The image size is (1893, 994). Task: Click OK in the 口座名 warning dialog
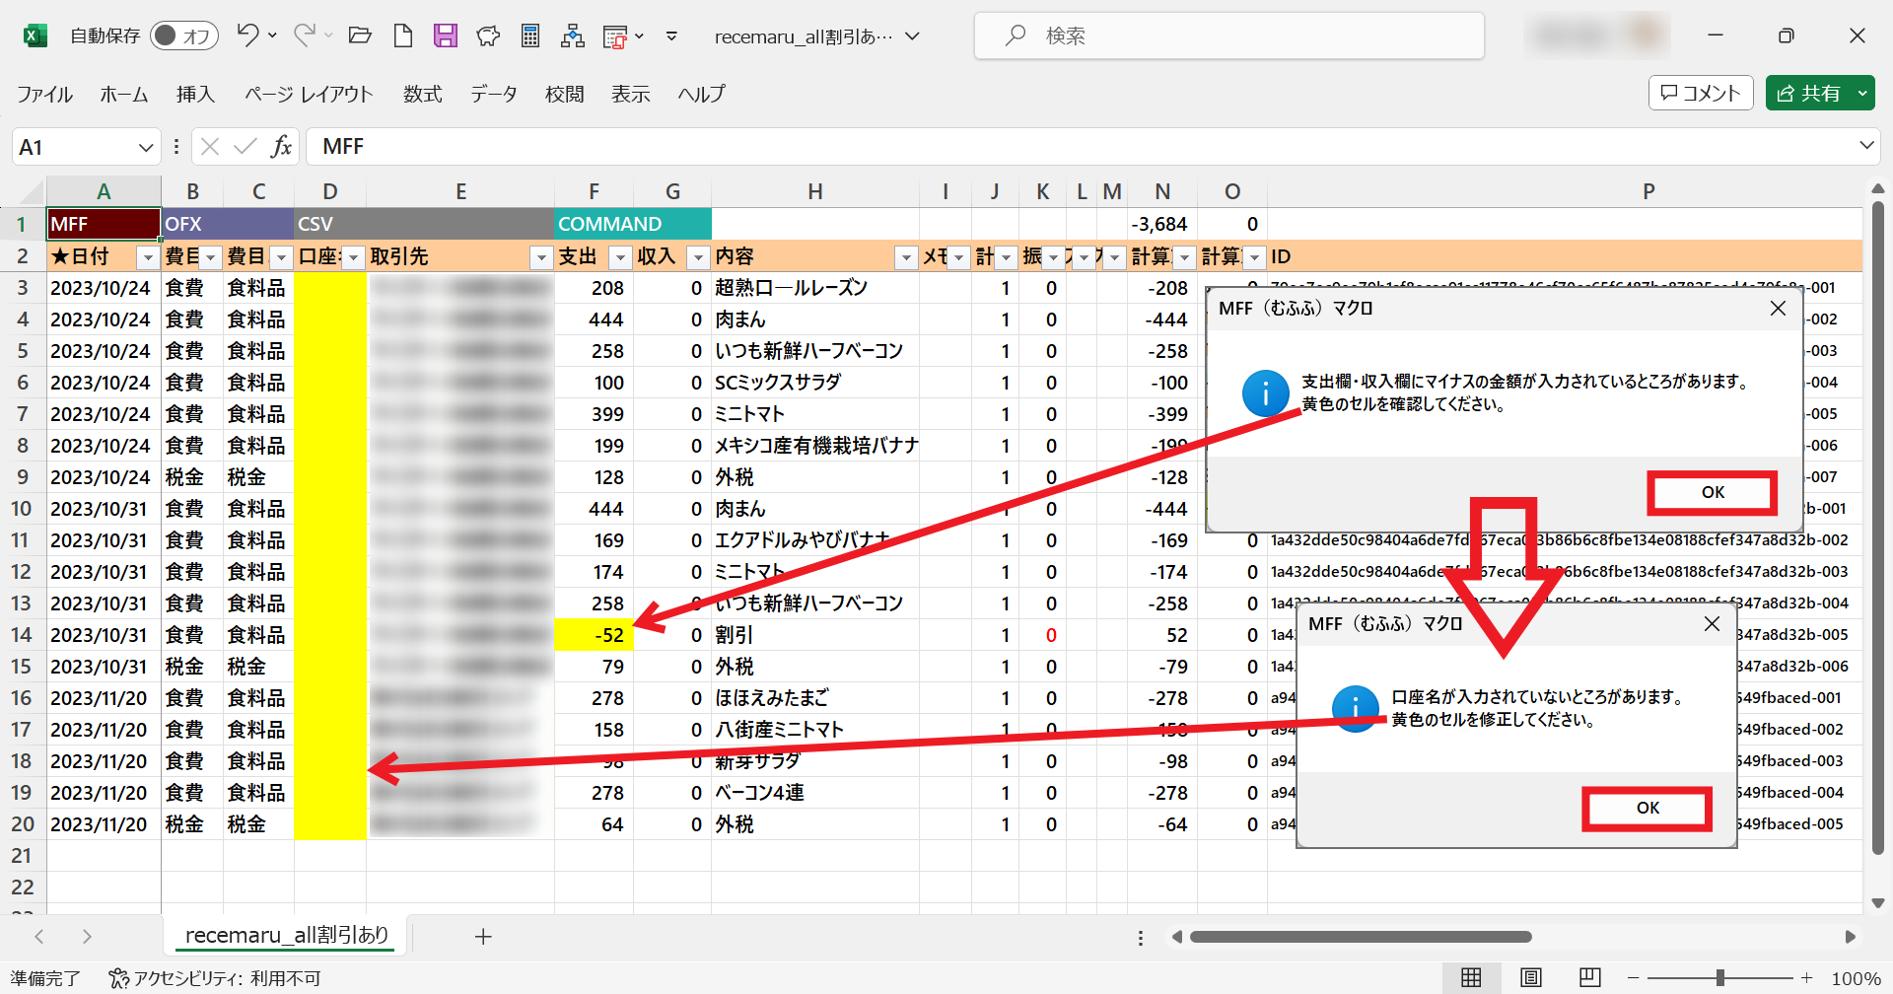(x=1648, y=808)
